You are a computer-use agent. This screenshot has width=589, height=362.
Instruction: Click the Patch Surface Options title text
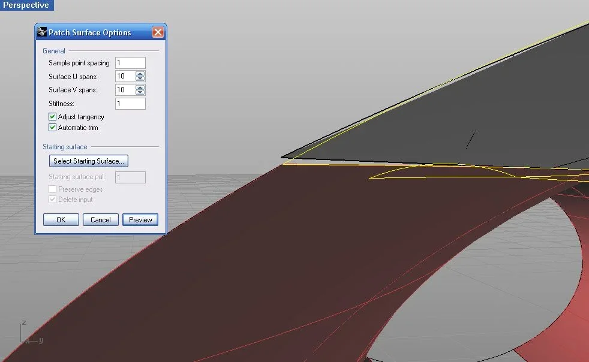(x=90, y=33)
